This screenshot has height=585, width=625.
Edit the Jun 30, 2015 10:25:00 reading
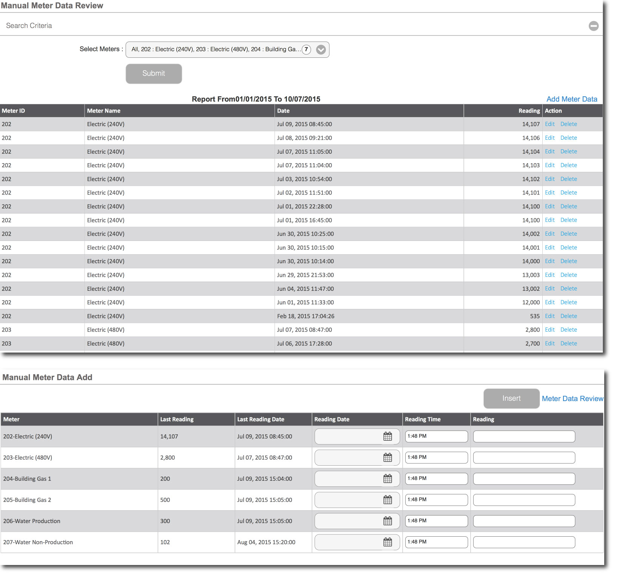coord(549,234)
